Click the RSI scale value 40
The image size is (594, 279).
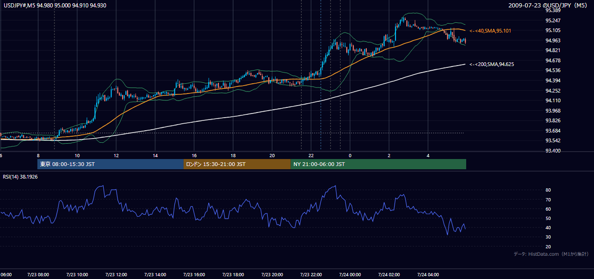pos(548,227)
